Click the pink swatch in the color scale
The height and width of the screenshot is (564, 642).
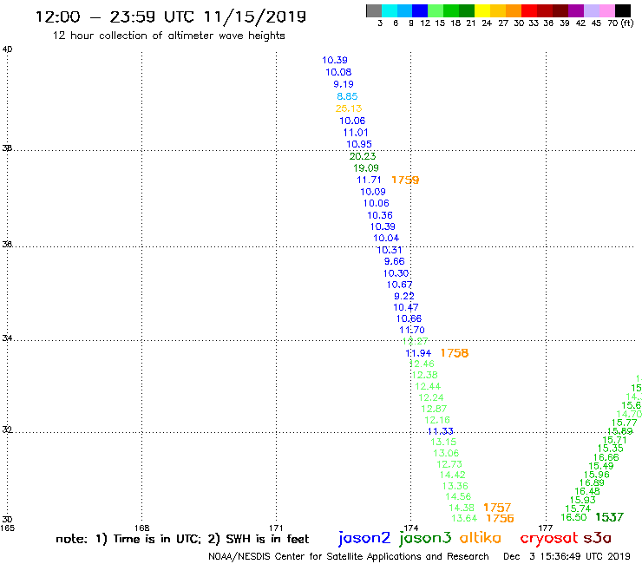(606, 10)
